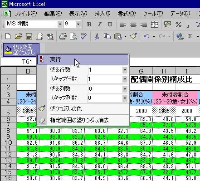Create a new workbook
Image resolution: width=200 pixels, height=181 pixels.
point(8,36)
